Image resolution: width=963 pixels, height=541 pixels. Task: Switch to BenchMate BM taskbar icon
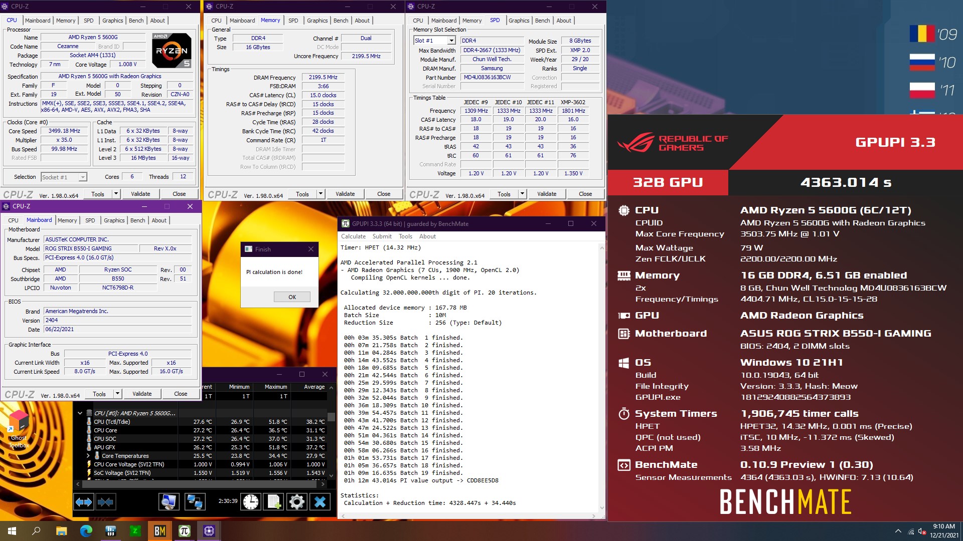click(160, 531)
